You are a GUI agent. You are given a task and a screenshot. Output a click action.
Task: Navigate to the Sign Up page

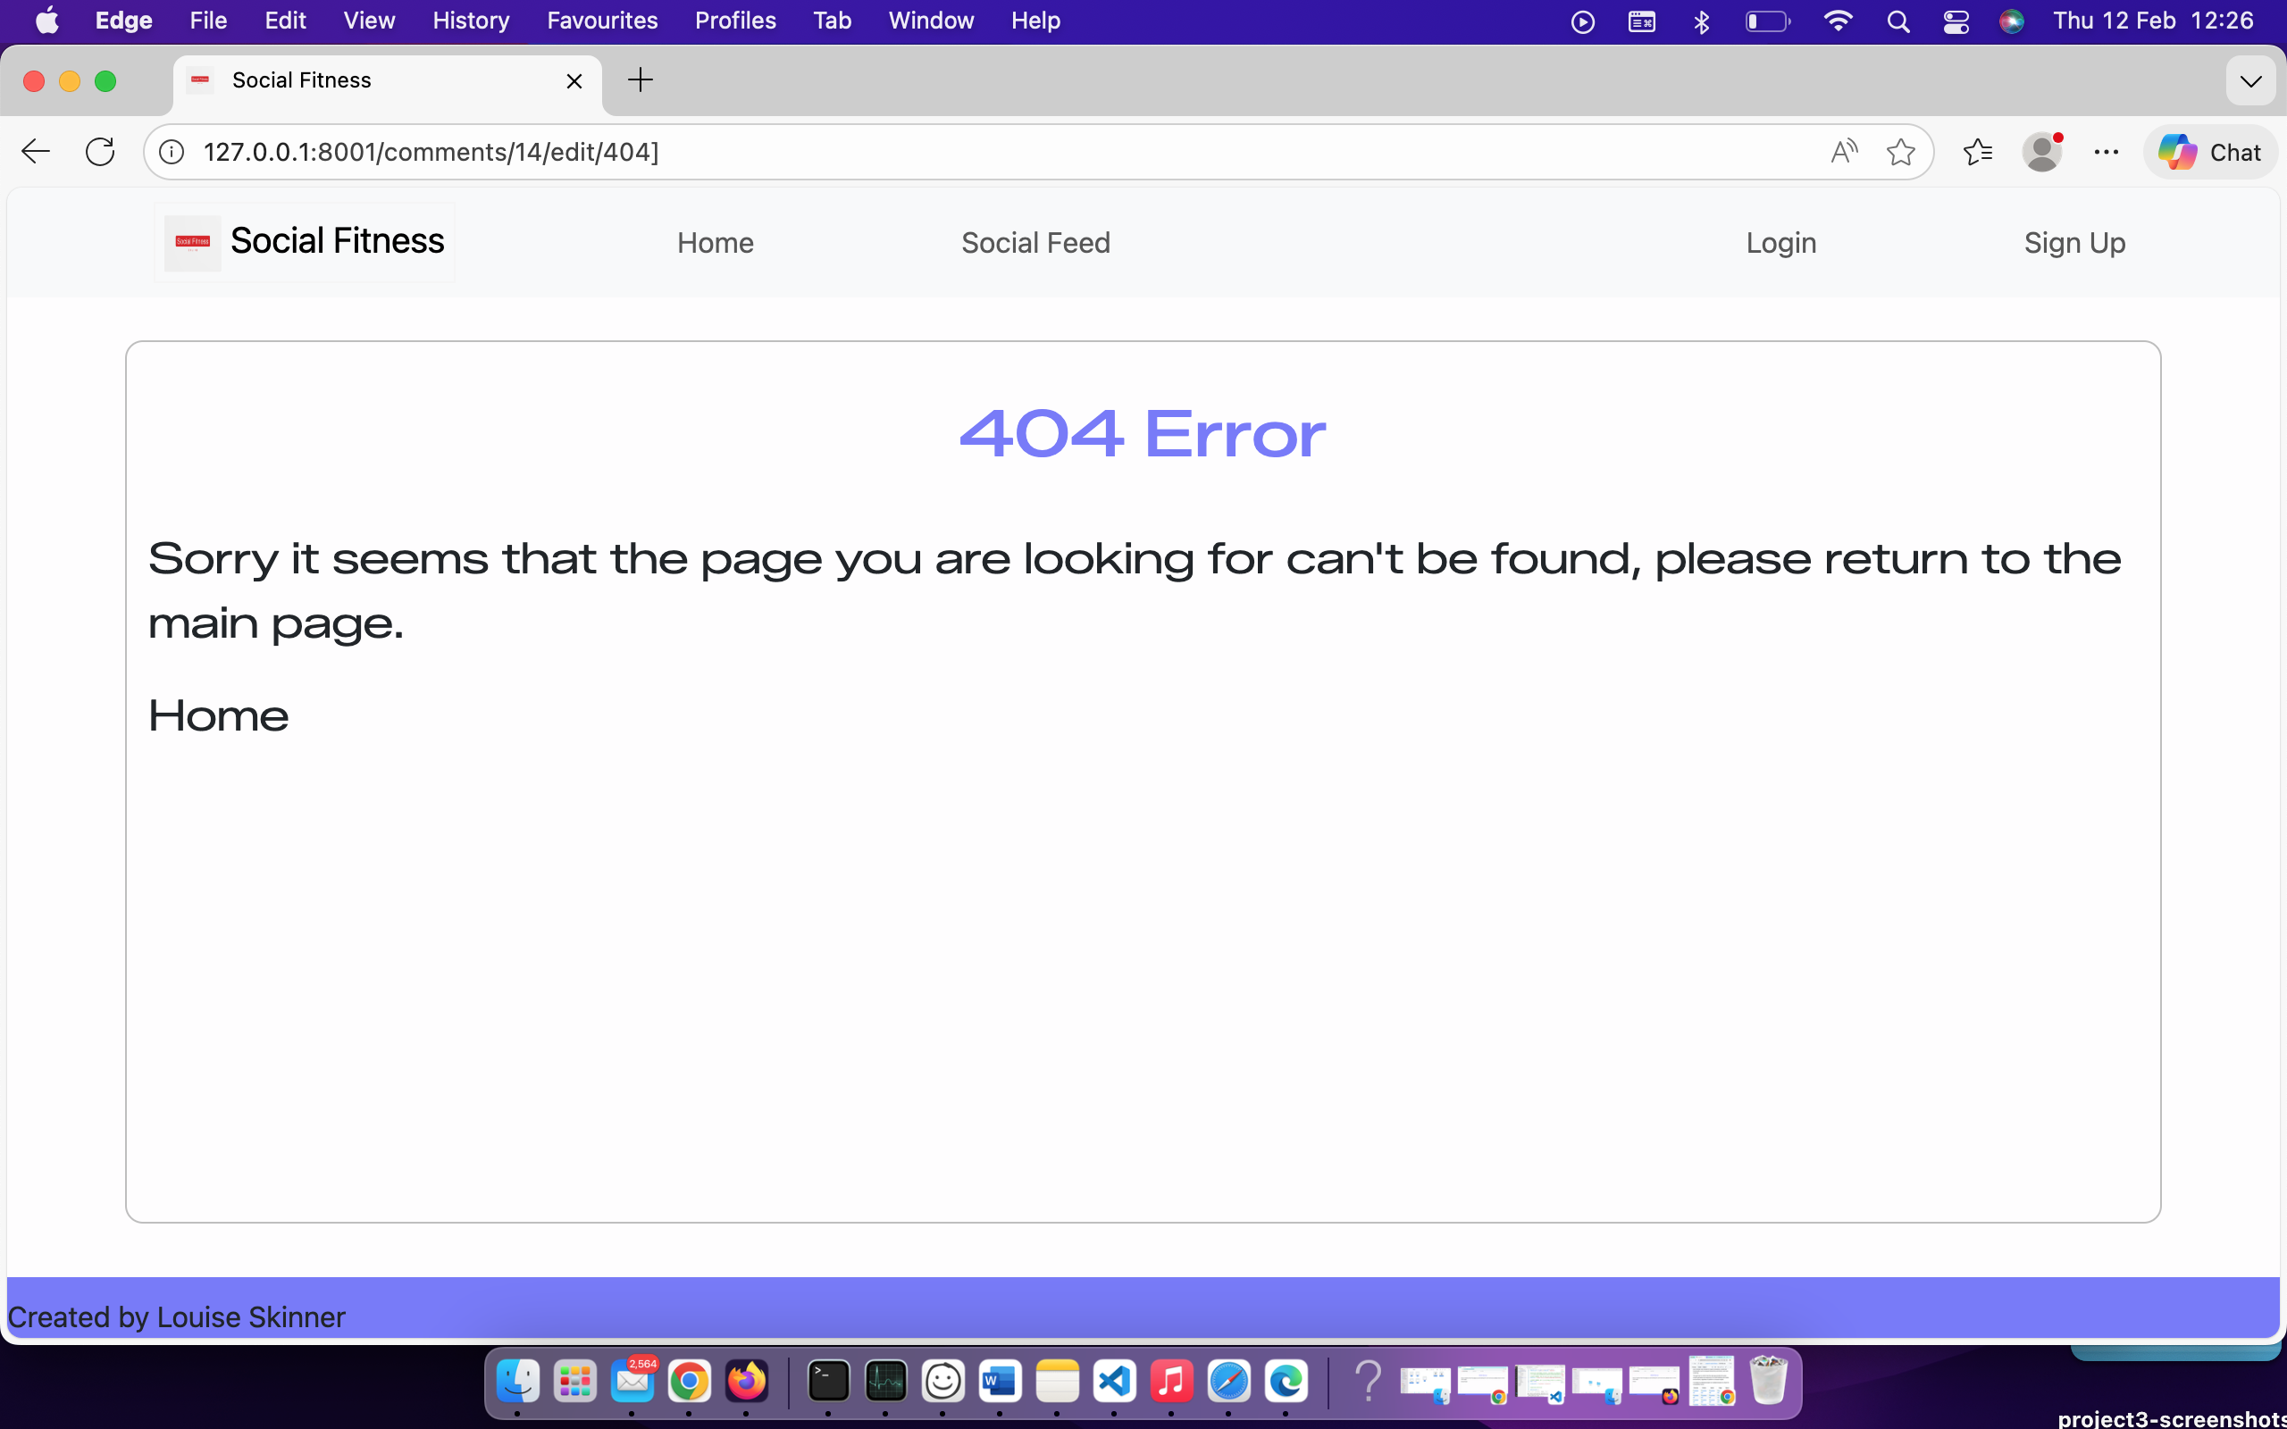(2073, 243)
